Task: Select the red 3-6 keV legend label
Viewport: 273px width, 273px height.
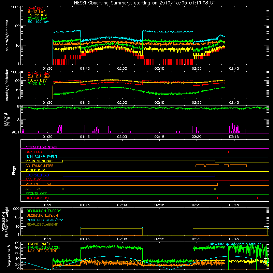Action: [x=35, y=8]
